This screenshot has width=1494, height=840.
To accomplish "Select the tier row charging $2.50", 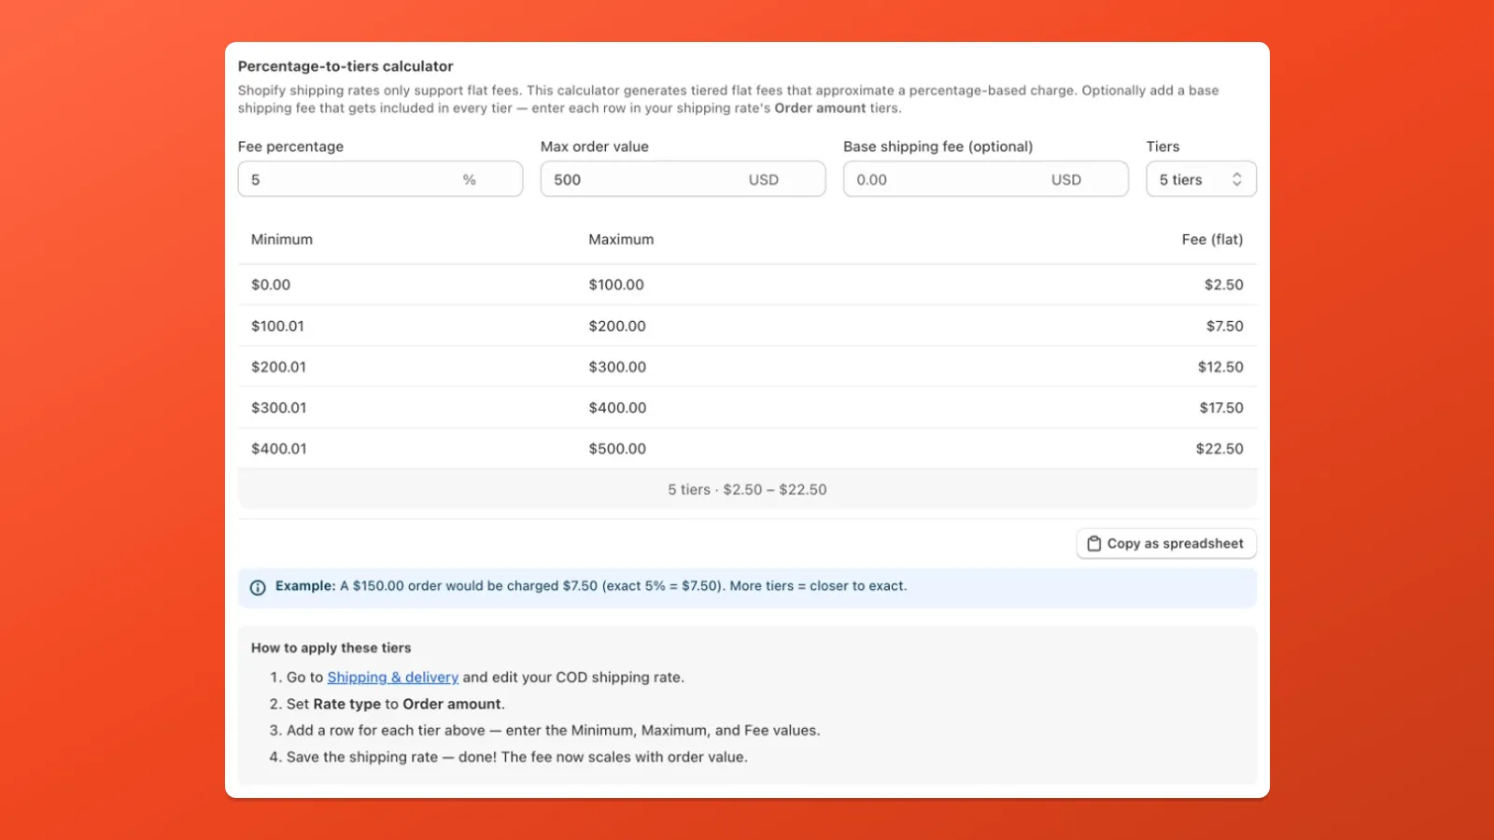I will tap(747, 285).
